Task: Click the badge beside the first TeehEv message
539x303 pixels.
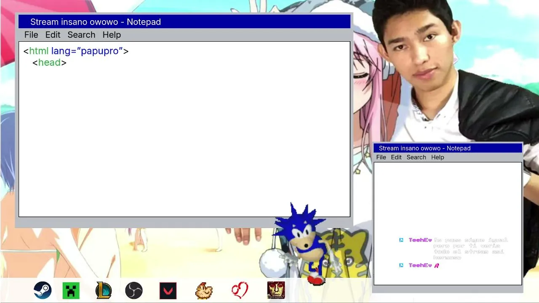Action: [x=401, y=240]
